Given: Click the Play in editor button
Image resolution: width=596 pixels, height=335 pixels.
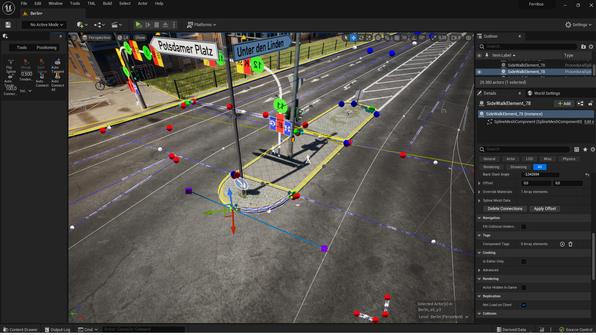Looking at the screenshot, I should [138, 25].
